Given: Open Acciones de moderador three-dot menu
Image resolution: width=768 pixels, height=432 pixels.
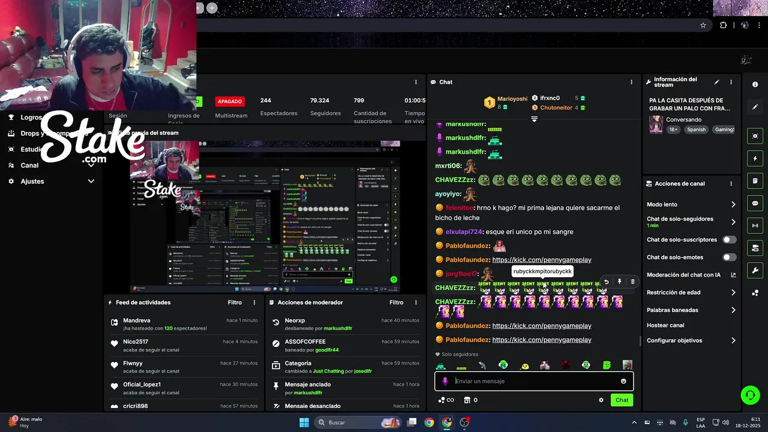Looking at the screenshot, I should click(x=416, y=302).
